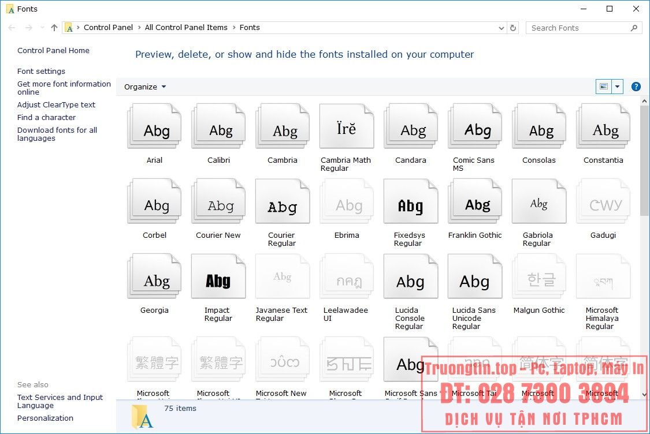
Task: Open the Impact Regular font preview
Action: click(x=218, y=276)
